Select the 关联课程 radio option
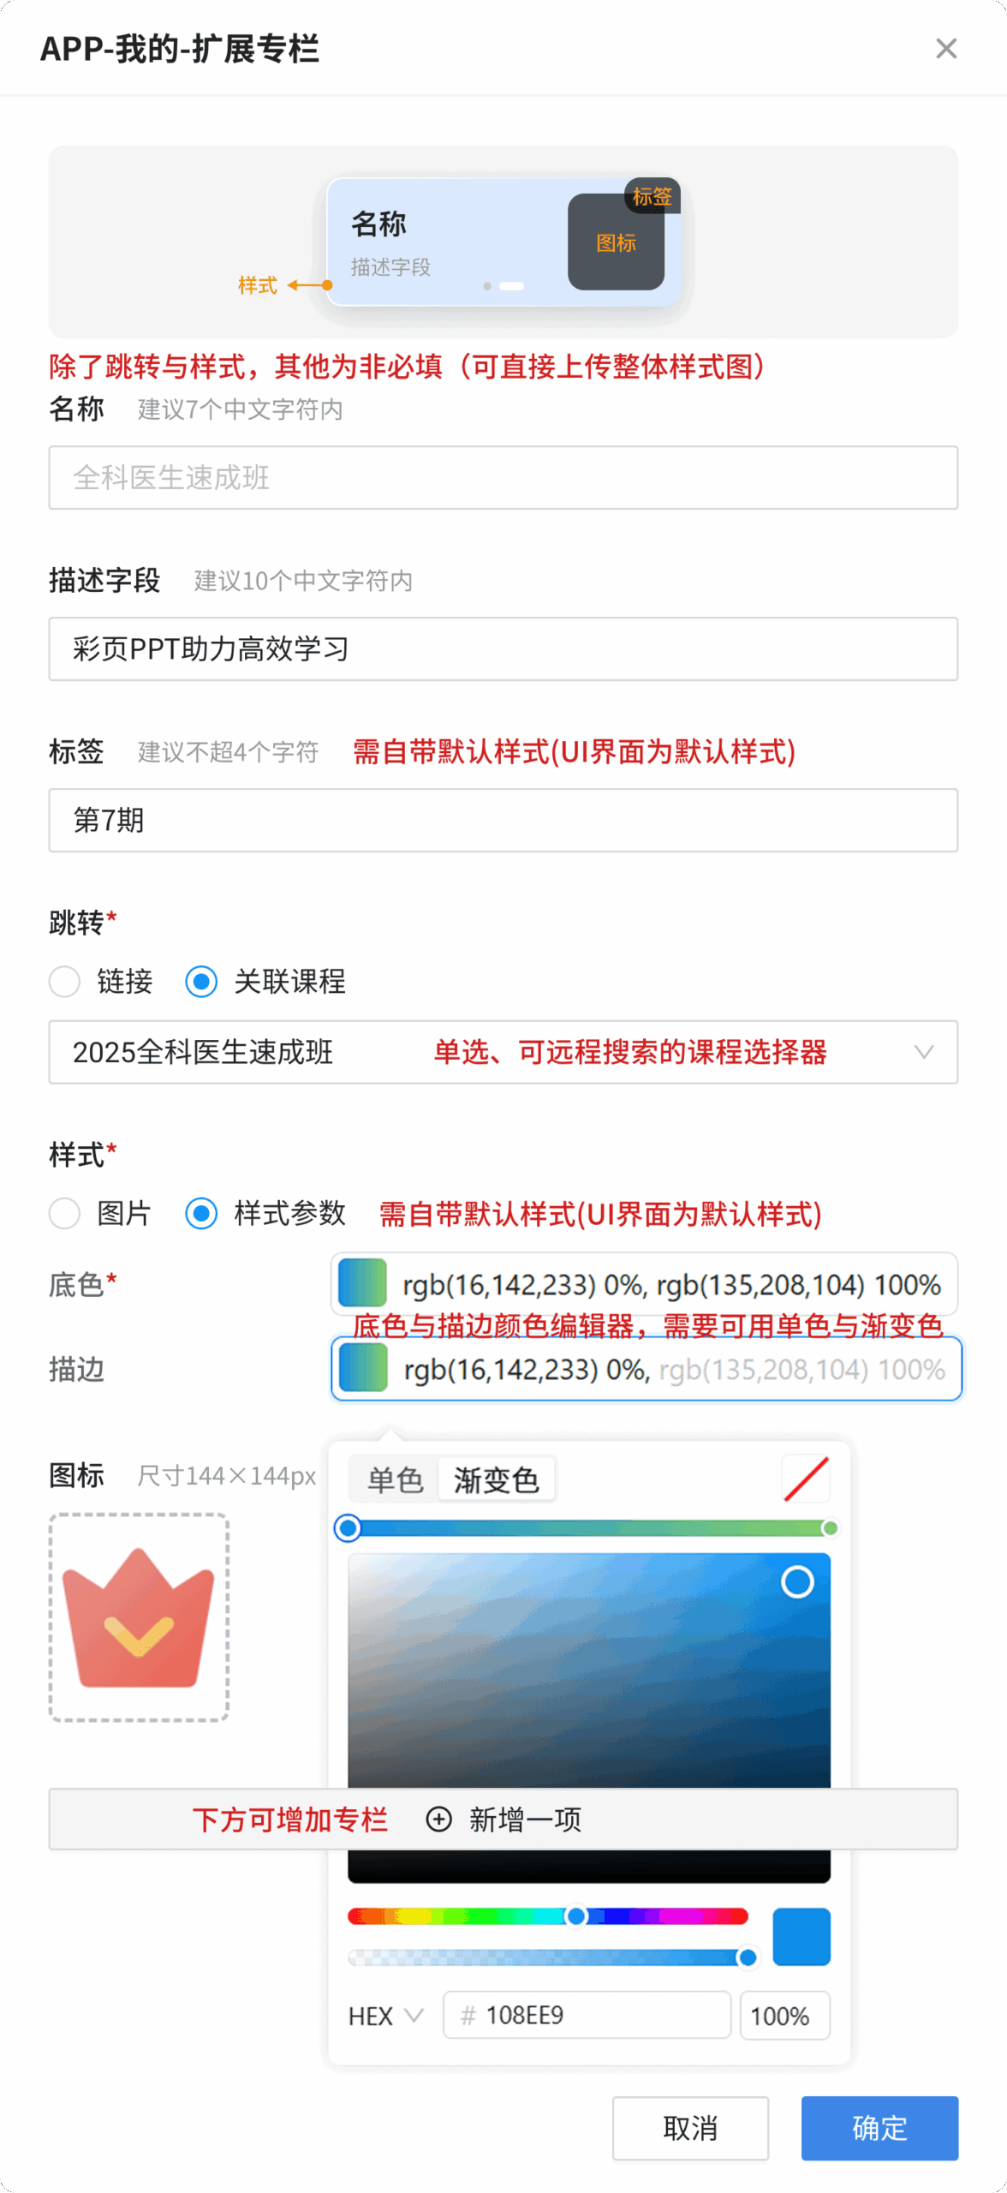The width and height of the screenshot is (1007, 2193). [x=201, y=982]
